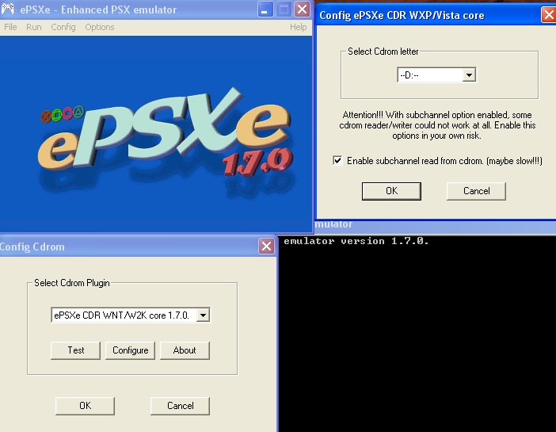The height and width of the screenshot is (432, 556).
Task: Toggle Enable subchannel read from cdrom checkbox
Action: coord(337,160)
